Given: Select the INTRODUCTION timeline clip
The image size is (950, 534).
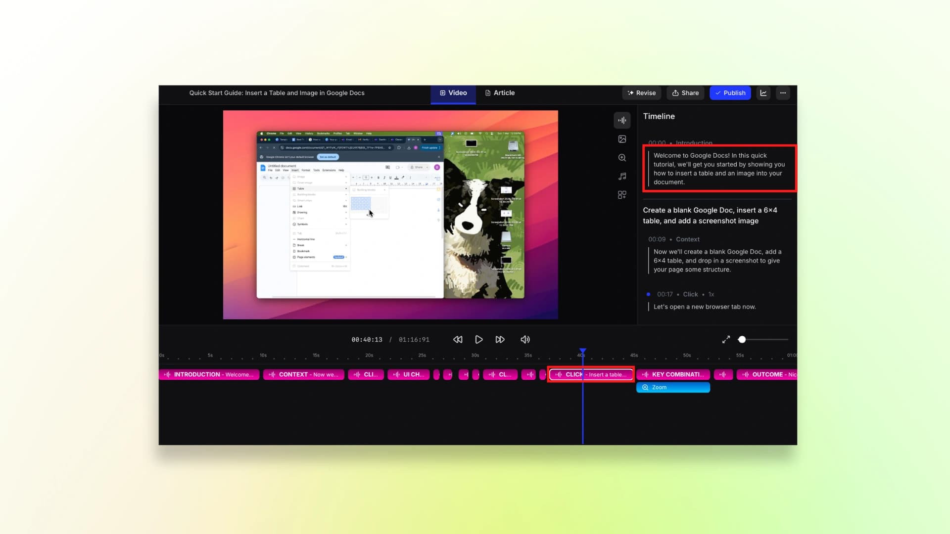Looking at the screenshot, I should (x=209, y=375).
